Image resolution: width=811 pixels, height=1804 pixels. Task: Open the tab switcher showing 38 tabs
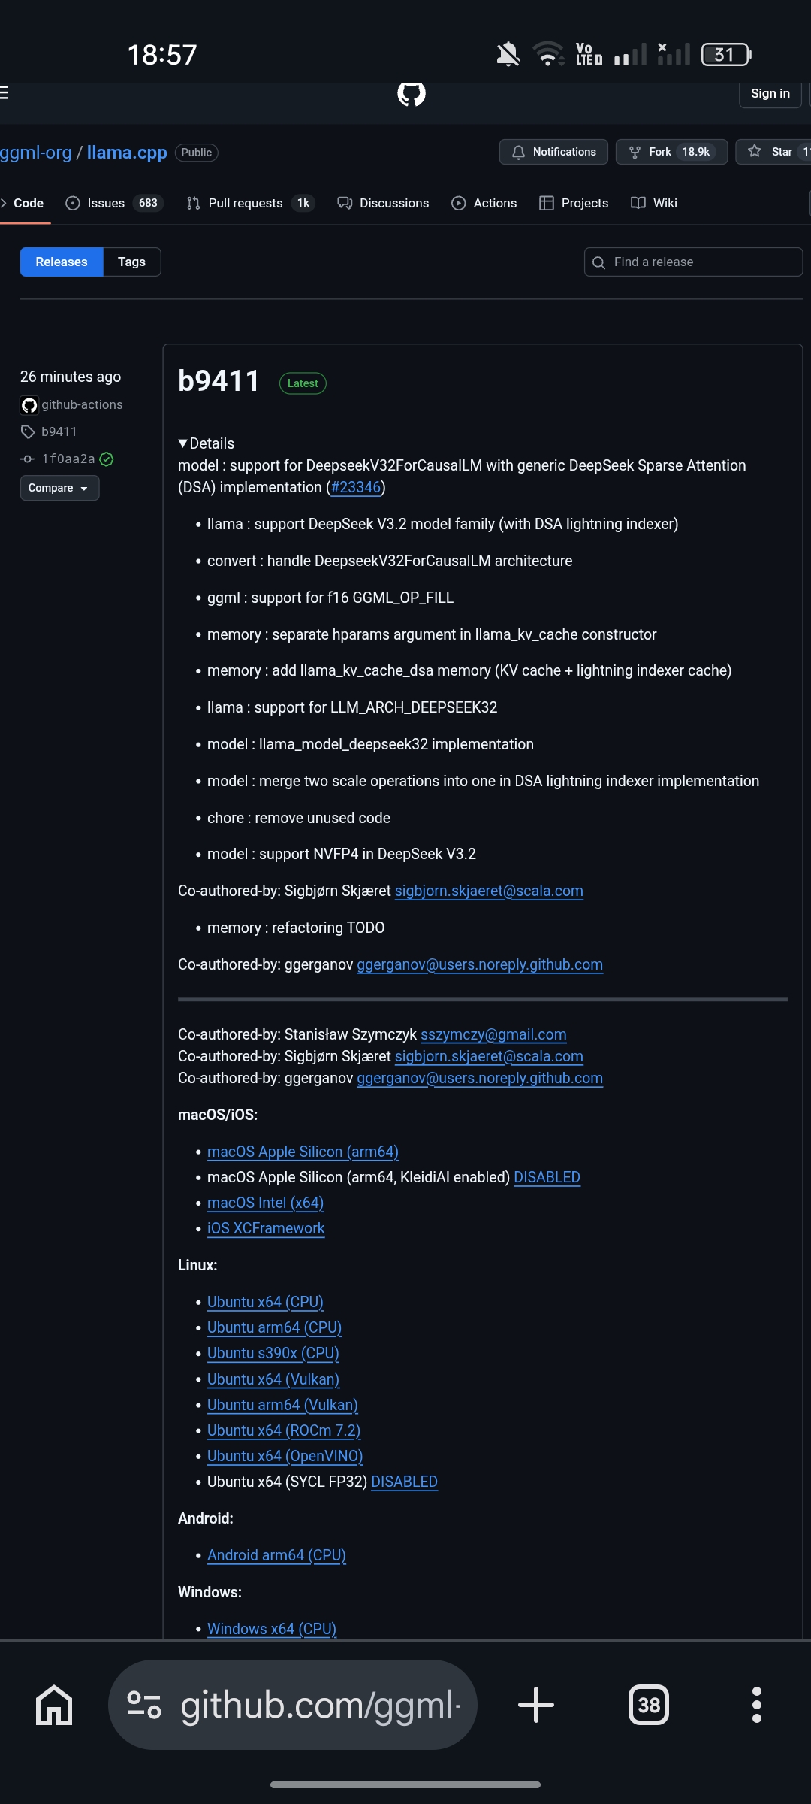coord(649,1705)
